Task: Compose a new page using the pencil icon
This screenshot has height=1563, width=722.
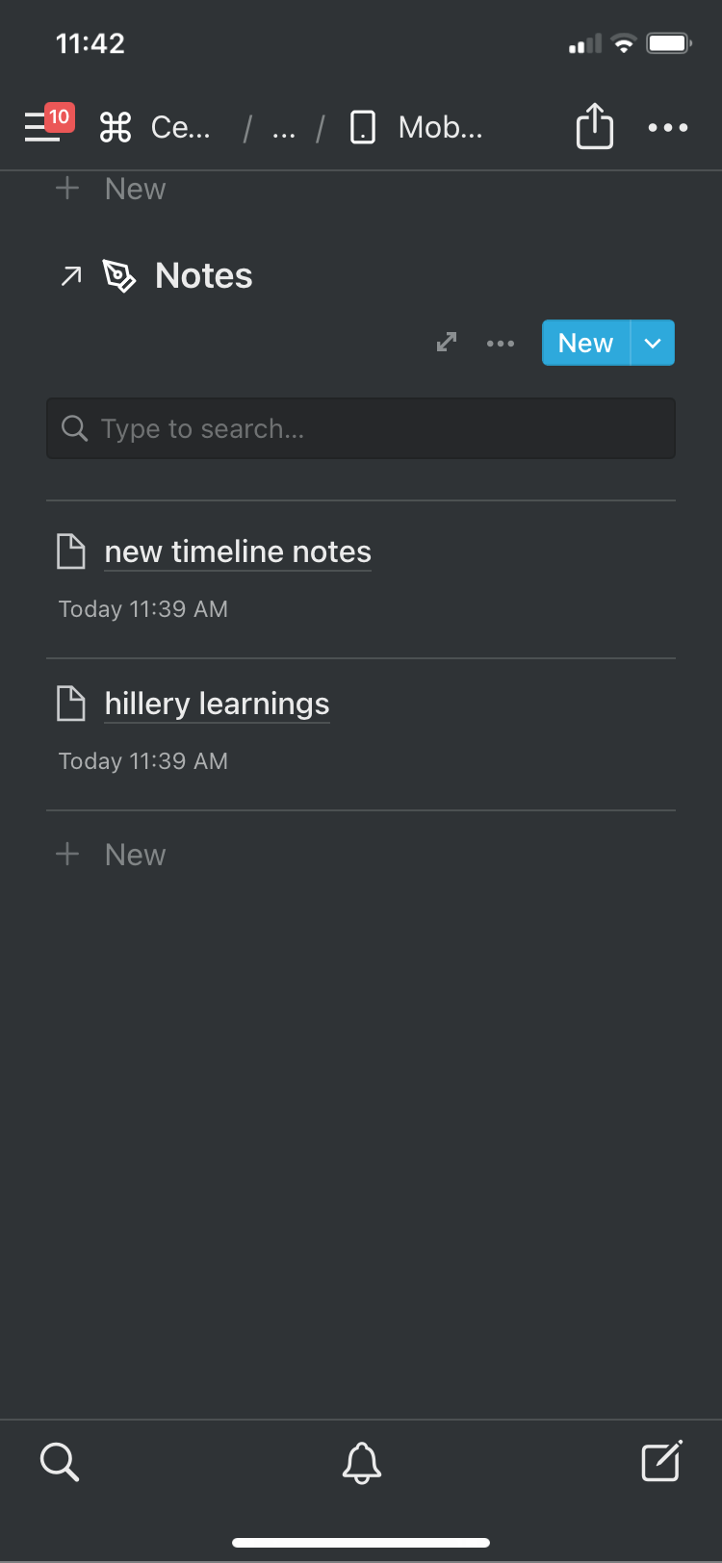Action: pyautogui.click(x=661, y=1461)
